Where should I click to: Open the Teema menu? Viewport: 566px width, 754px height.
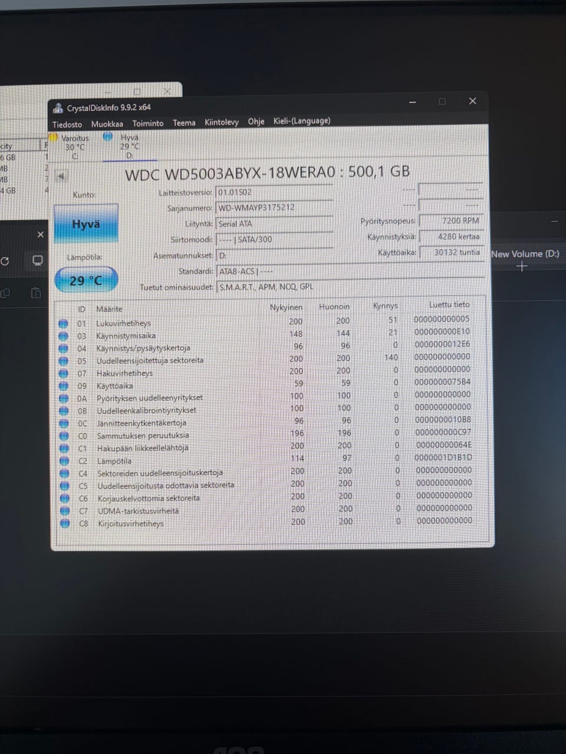184,123
